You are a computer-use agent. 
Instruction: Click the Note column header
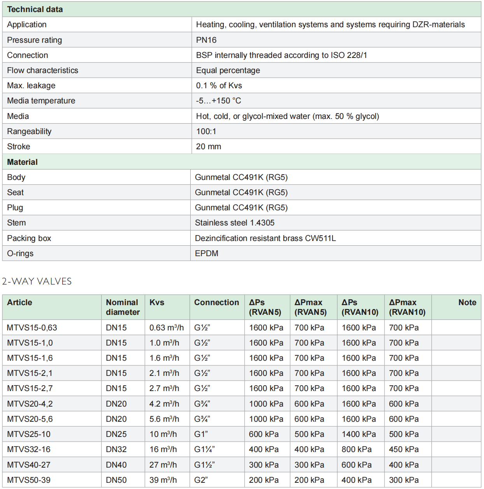pos(467,302)
